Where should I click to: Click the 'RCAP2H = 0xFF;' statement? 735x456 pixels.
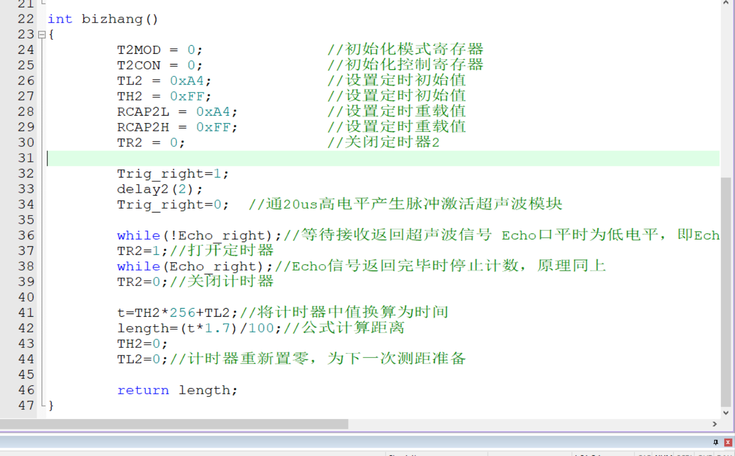pos(178,127)
